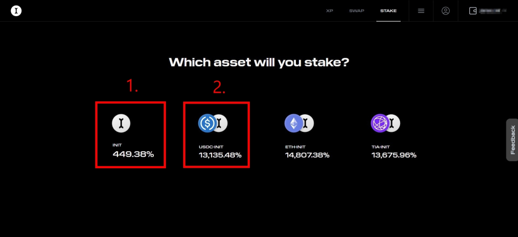Click the wallet icon in the header
The image size is (518, 237).
(473, 11)
